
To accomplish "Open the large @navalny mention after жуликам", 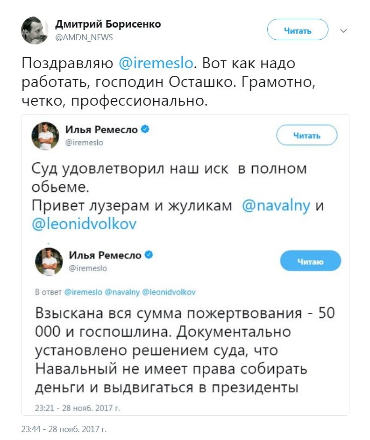I will (277, 205).
